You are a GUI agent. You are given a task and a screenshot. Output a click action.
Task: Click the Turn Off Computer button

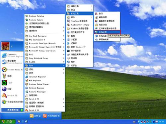[51, 116]
